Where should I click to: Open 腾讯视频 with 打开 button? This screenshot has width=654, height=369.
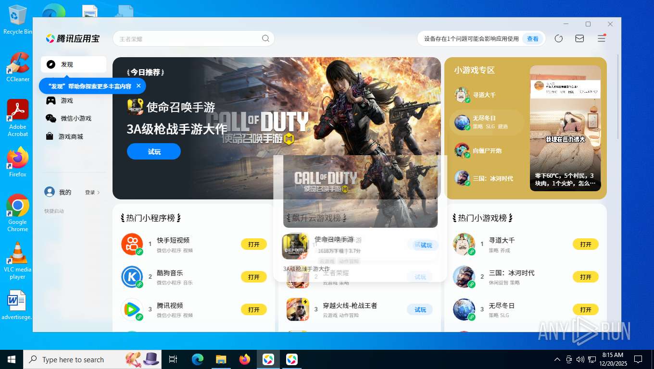tap(254, 309)
